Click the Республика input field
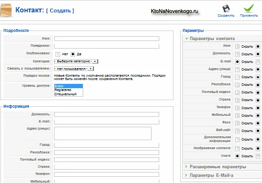 [x=107, y=152]
